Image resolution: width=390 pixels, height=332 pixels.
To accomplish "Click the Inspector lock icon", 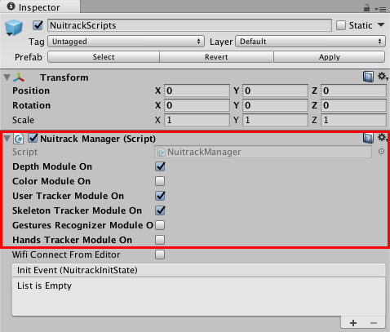I will pyautogui.click(x=366, y=8).
